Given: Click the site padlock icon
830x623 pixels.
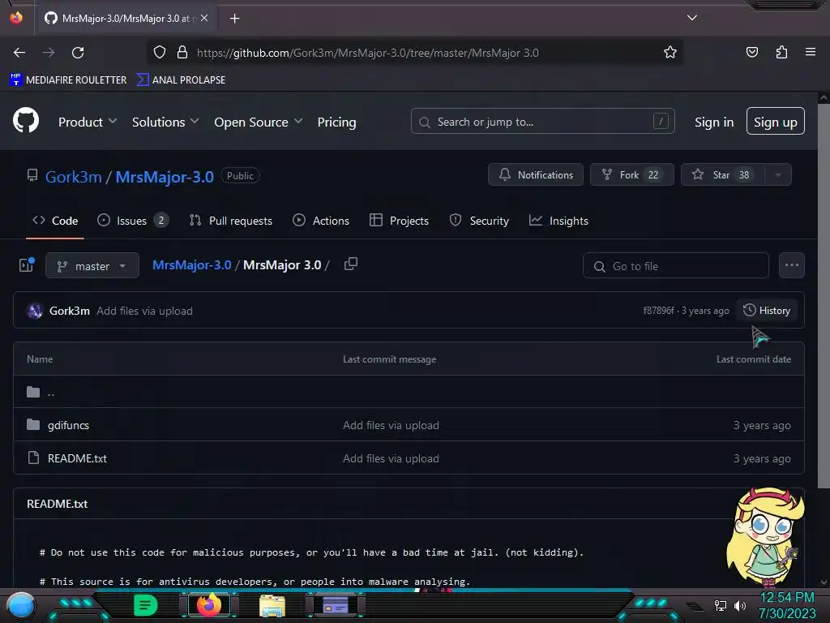Looking at the screenshot, I should point(182,52).
